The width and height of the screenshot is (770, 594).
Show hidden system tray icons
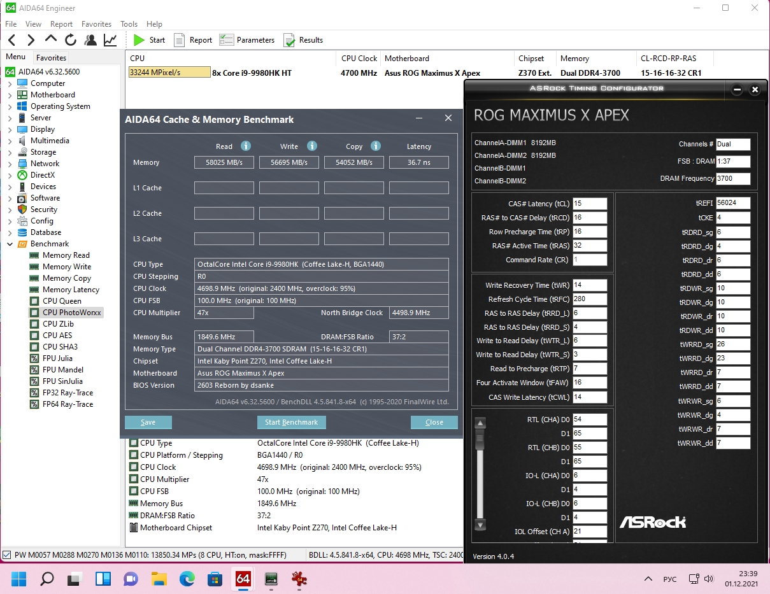648,579
